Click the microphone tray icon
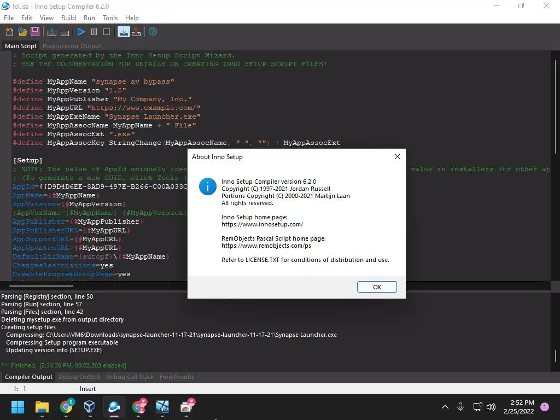The height and width of the screenshot is (420, 560). click(x=460, y=407)
